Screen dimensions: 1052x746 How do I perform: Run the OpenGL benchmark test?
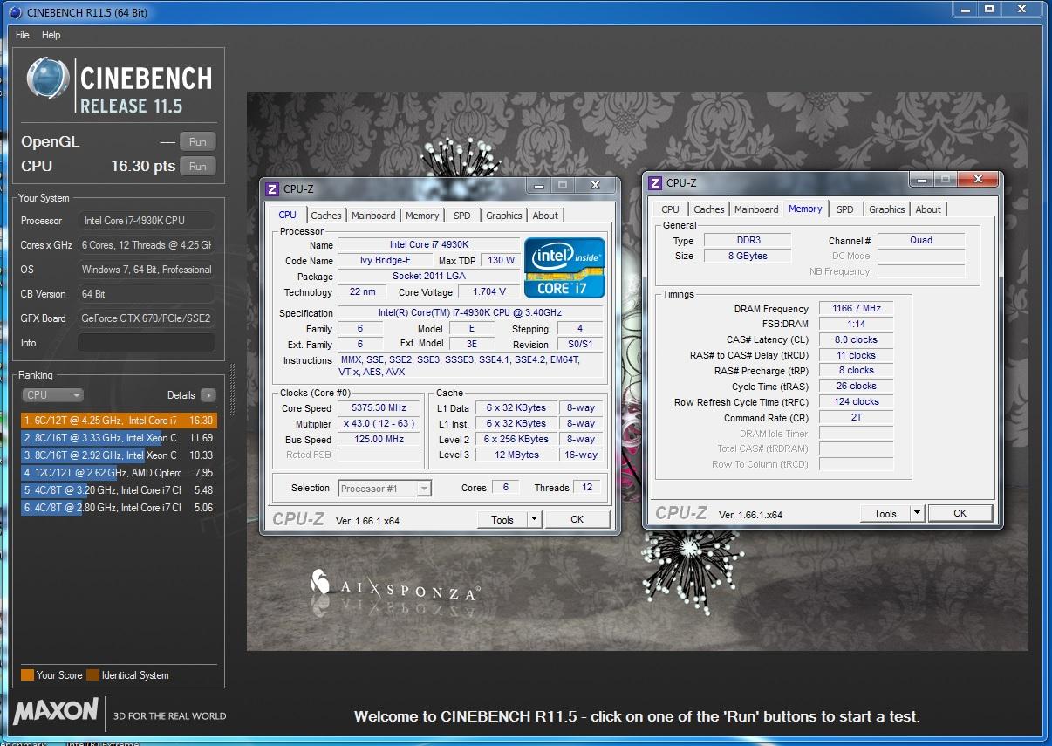(x=198, y=141)
